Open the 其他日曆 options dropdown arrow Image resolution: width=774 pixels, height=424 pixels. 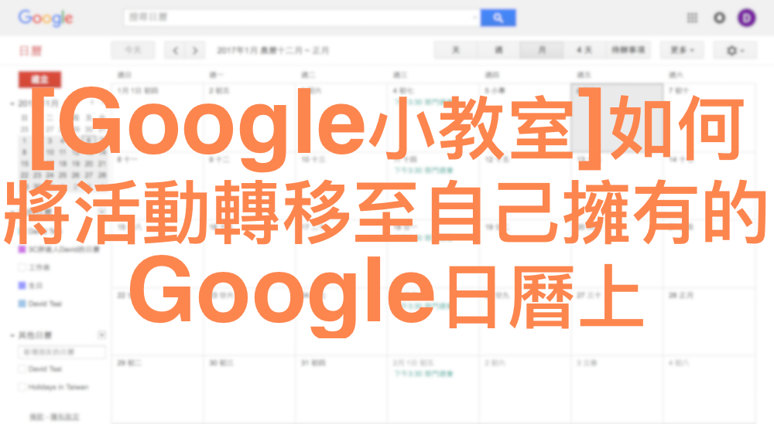pos(101,335)
